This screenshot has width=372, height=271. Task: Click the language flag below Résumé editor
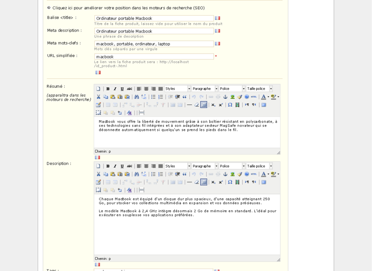tap(97, 157)
